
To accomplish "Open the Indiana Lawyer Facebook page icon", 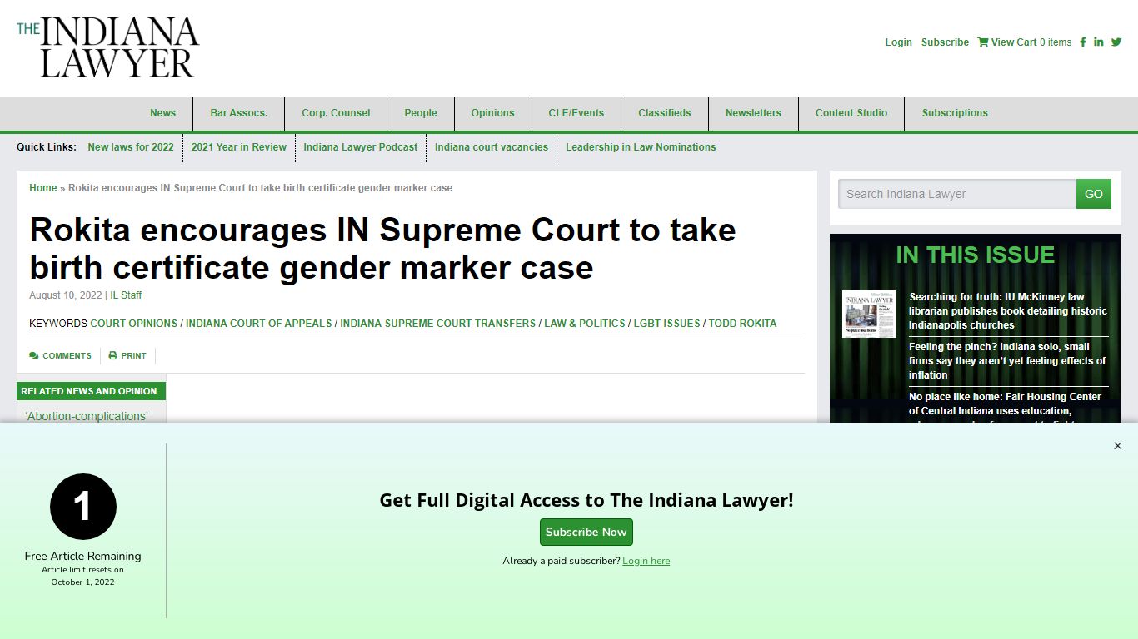I will point(1083,42).
